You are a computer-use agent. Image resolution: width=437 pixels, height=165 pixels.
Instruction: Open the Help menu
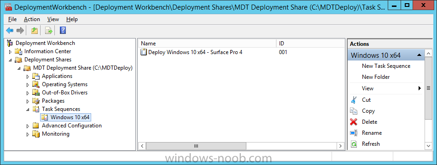[72, 19]
